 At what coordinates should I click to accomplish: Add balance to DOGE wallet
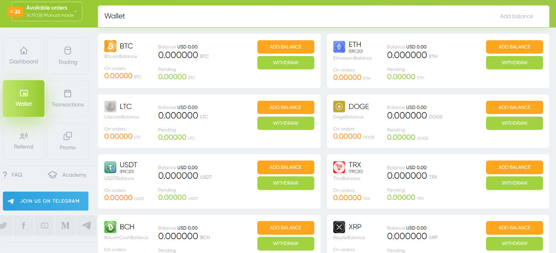pyautogui.click(x=514, y=107)
